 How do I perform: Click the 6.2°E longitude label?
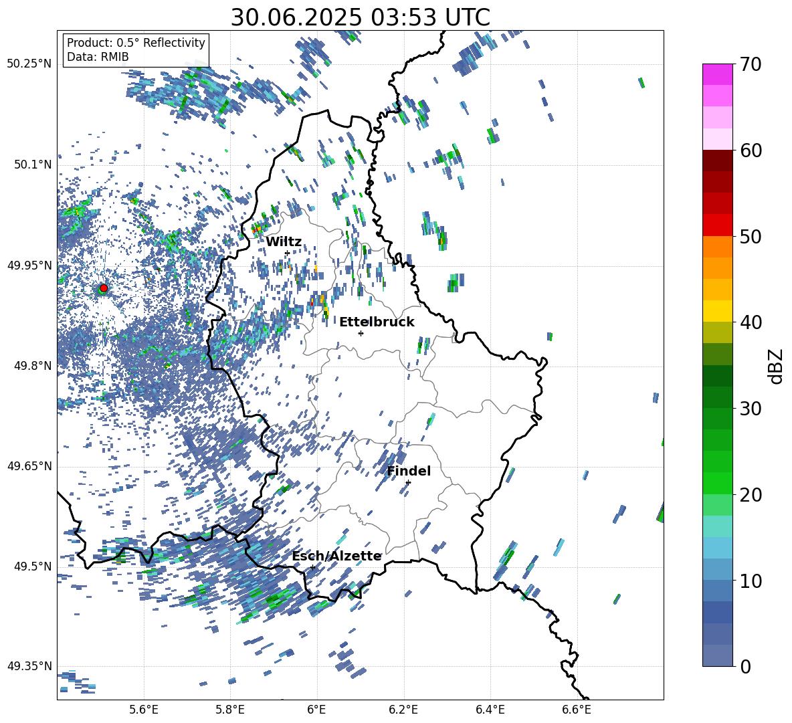[x=403, y=710]
